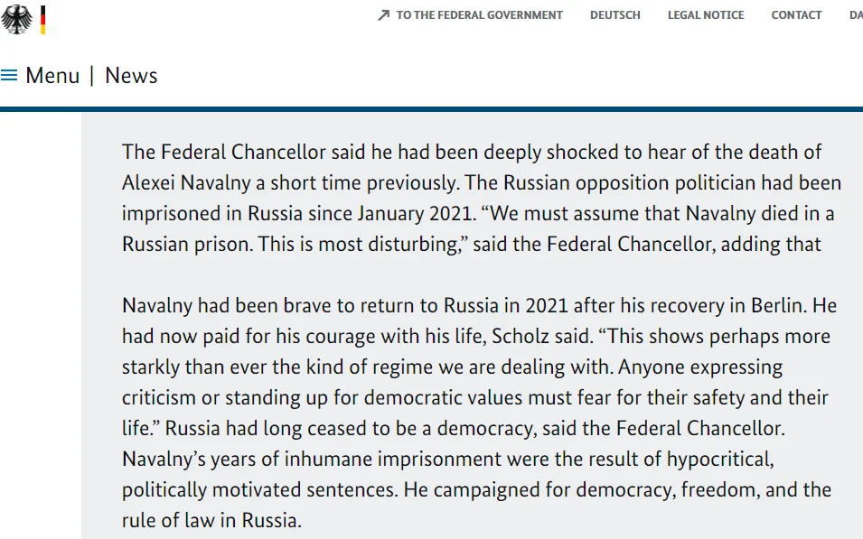
Task: Click the sentence ending rule of law in Russia
Action: (476, 505)
